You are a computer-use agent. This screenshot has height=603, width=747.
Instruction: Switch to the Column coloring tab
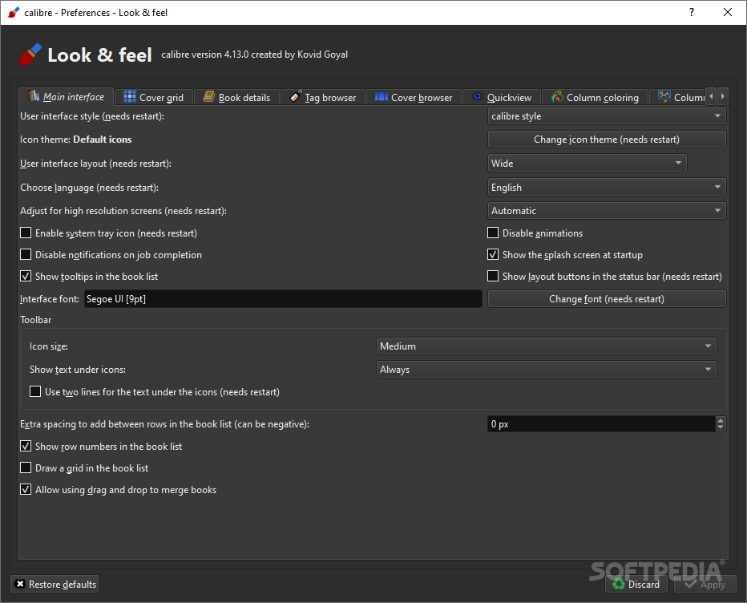coord(595,97)
